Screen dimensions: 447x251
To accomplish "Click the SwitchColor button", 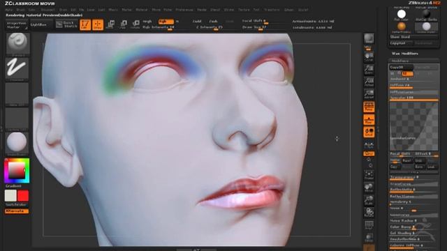I will (x=17, y=205).
